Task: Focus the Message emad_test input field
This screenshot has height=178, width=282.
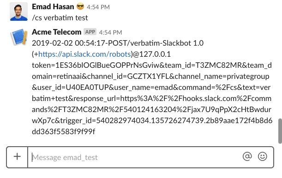Action: (135, 157)
